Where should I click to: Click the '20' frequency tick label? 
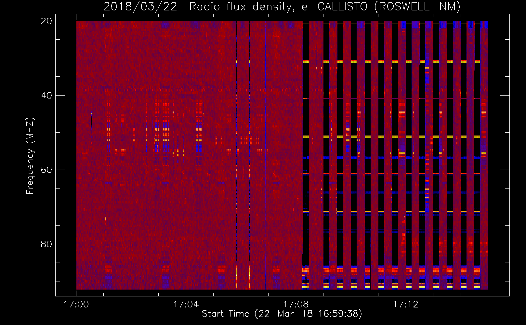(x=46, y=21)
